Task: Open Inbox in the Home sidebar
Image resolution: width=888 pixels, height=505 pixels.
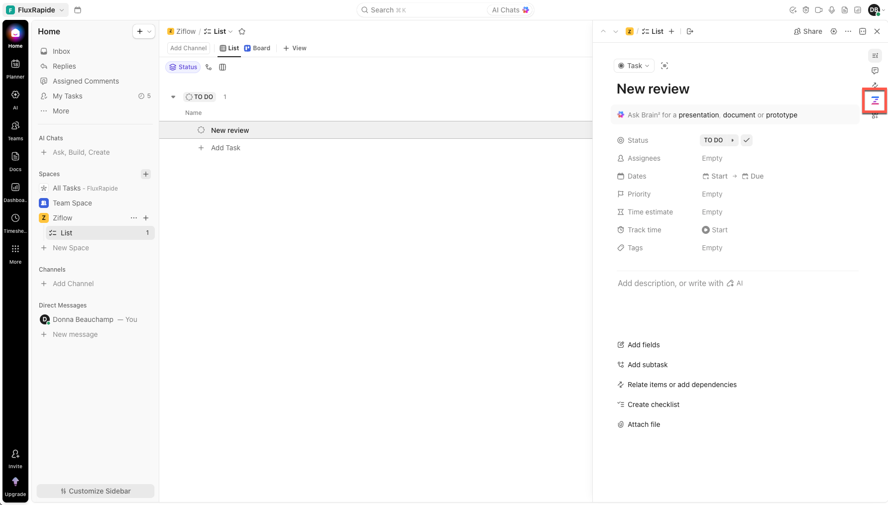Action: click(x=95, y=51)
